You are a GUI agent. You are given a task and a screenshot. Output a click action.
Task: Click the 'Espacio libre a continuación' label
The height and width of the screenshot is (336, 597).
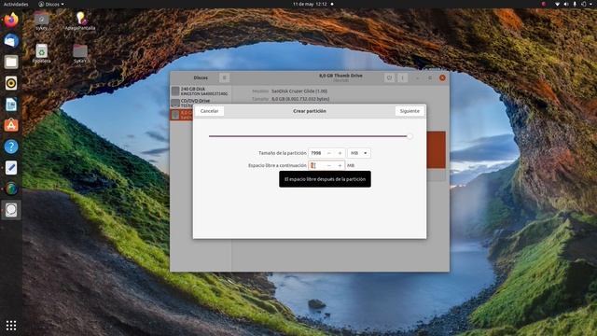click(277, 165)
